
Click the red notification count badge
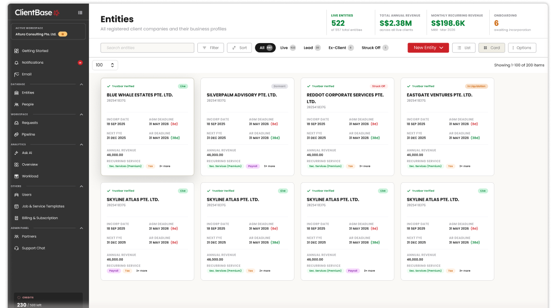click(80, 63)
